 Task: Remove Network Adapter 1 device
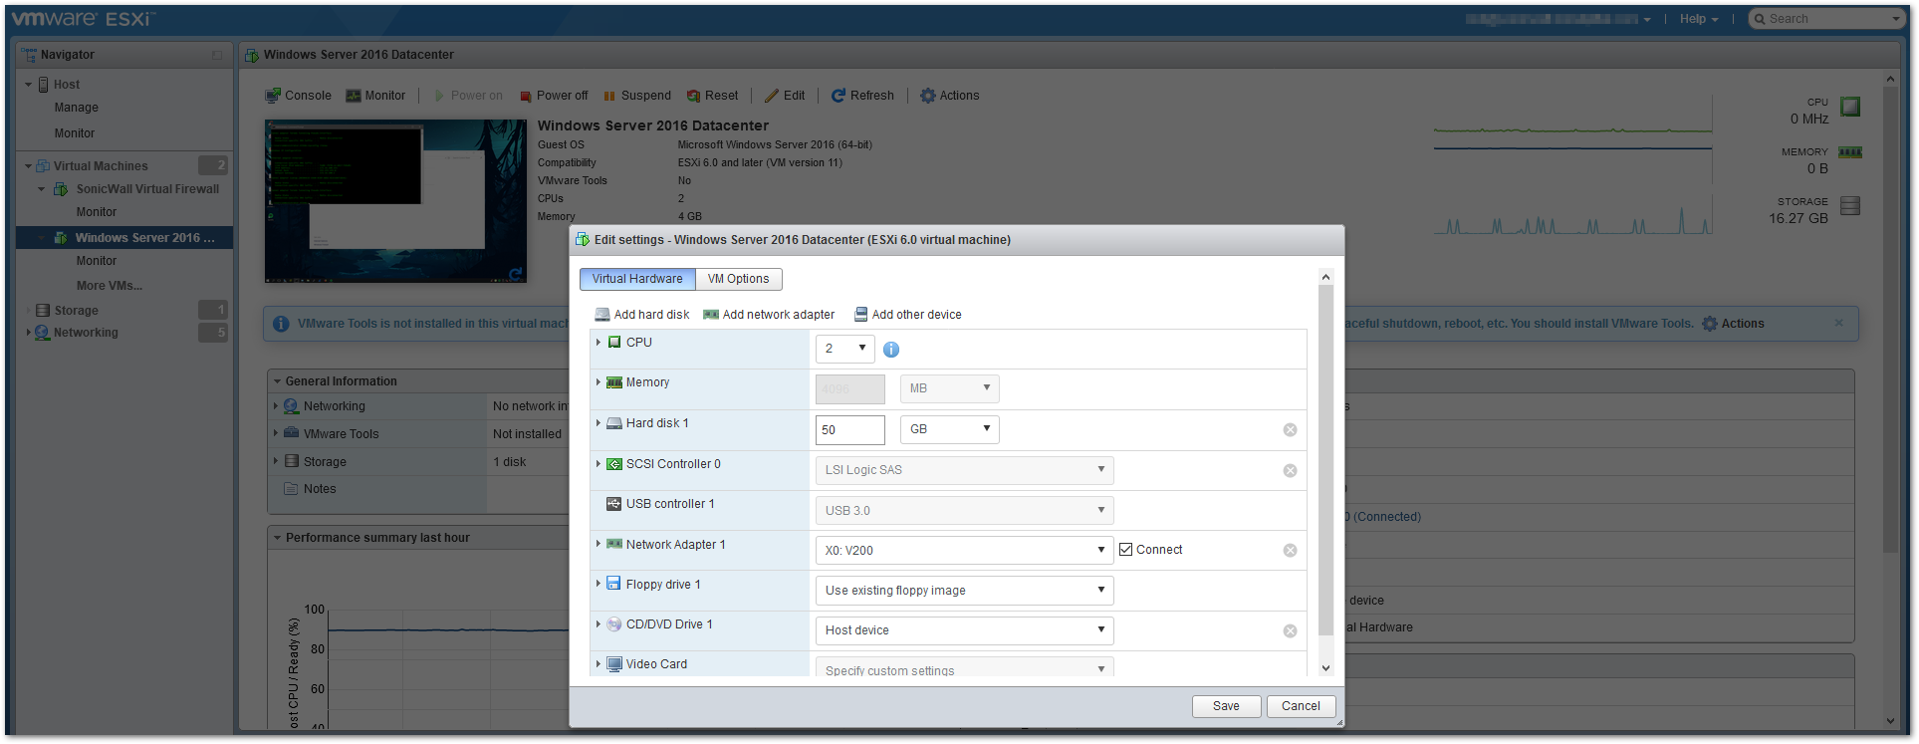(1290, 551)
